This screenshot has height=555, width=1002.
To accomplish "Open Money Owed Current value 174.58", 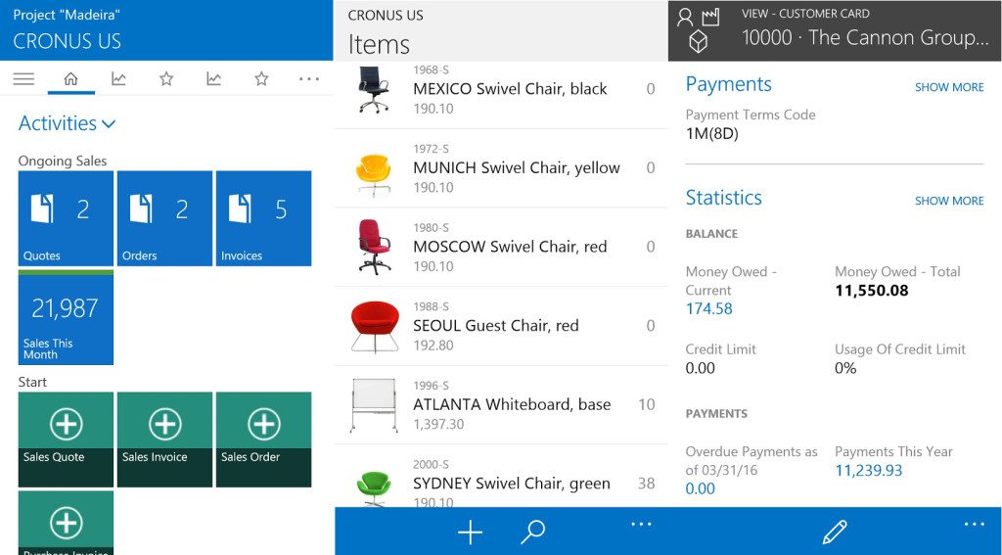I will [709, 309].
